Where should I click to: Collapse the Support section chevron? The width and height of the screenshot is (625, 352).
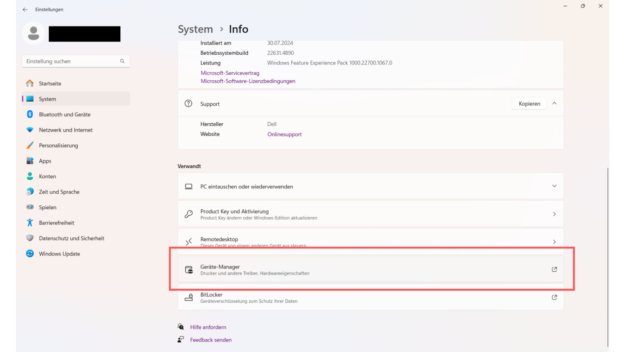tap(554, 104)
